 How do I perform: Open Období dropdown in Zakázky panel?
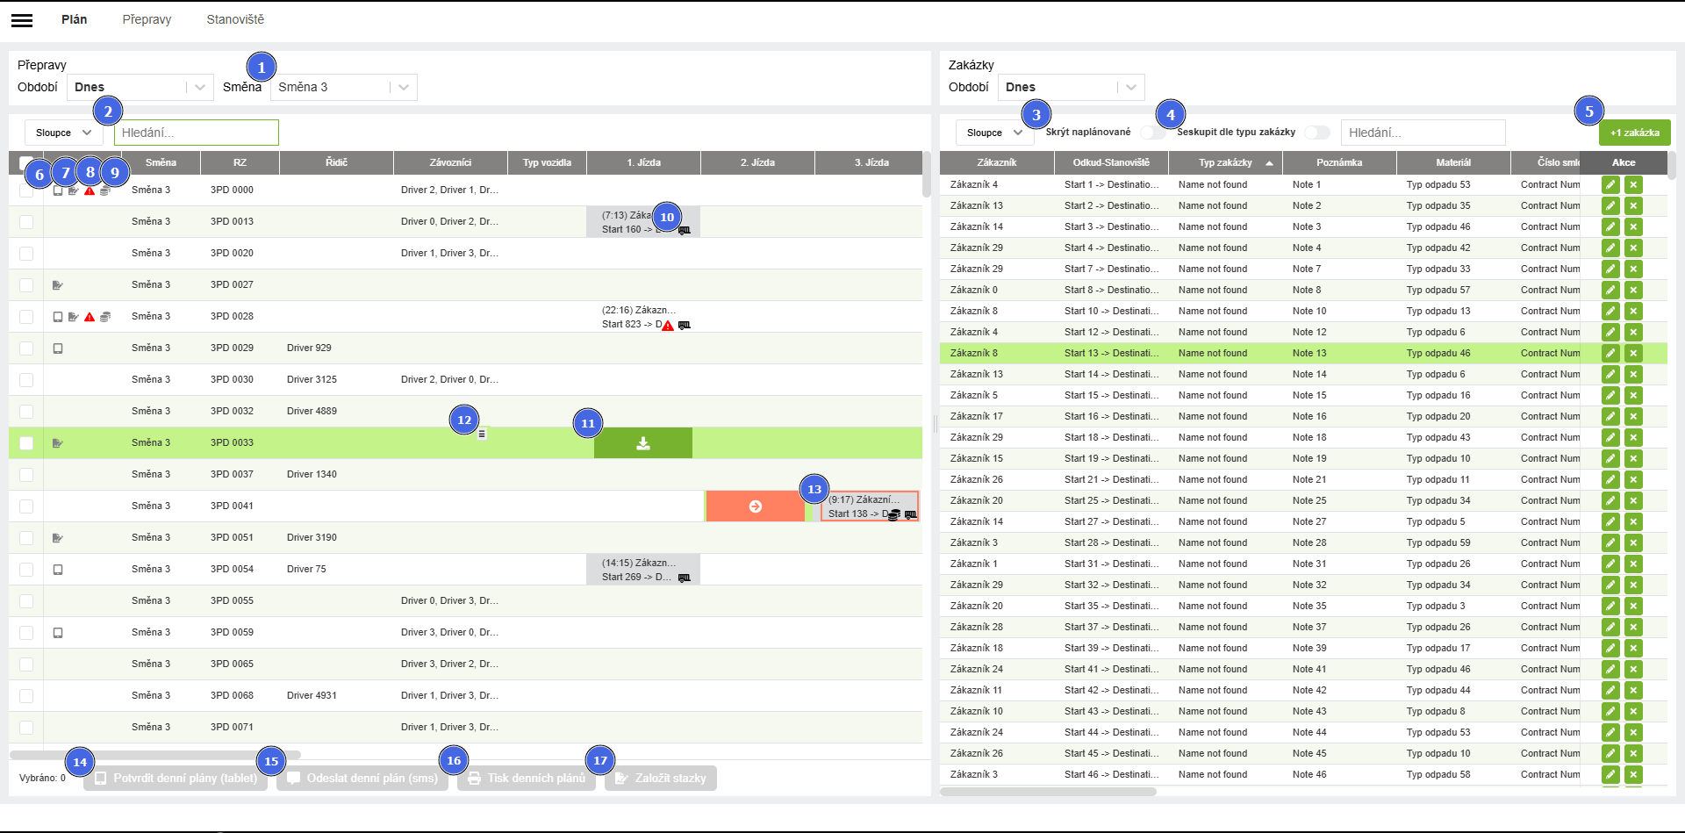click(1071, 87)
